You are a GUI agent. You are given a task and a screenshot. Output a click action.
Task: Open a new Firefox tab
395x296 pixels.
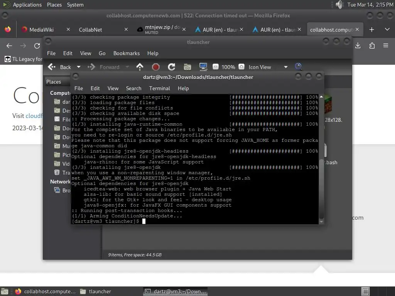click(371, 30)
